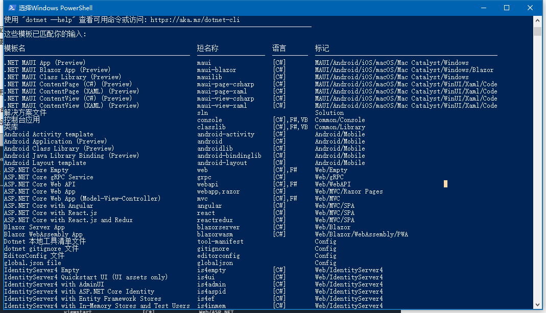Click short name 'classlib'
Image resolution: width=546 pixels, height=313 pixels.
[211, 127]
